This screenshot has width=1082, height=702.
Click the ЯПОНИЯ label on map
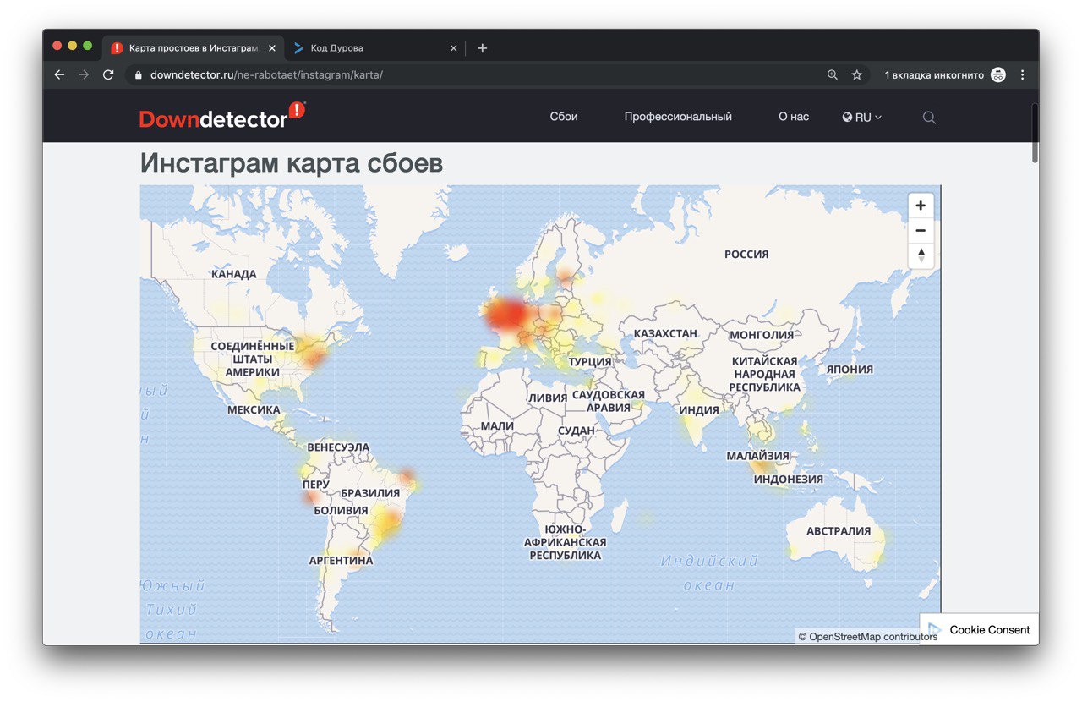[850, 369]
